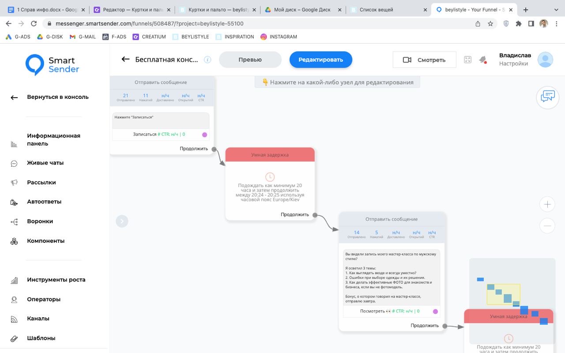
Task: Open Инструменты роста menu item
Action: click(x=56, y=280)
